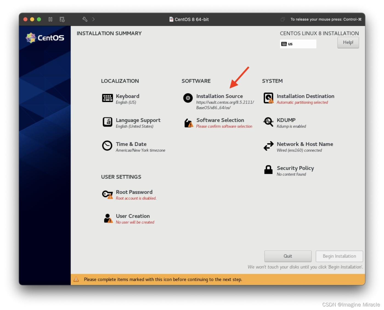Click the warning badge on Root Password
The height and width of the screenshot is (310, 384).
[110, 197]
